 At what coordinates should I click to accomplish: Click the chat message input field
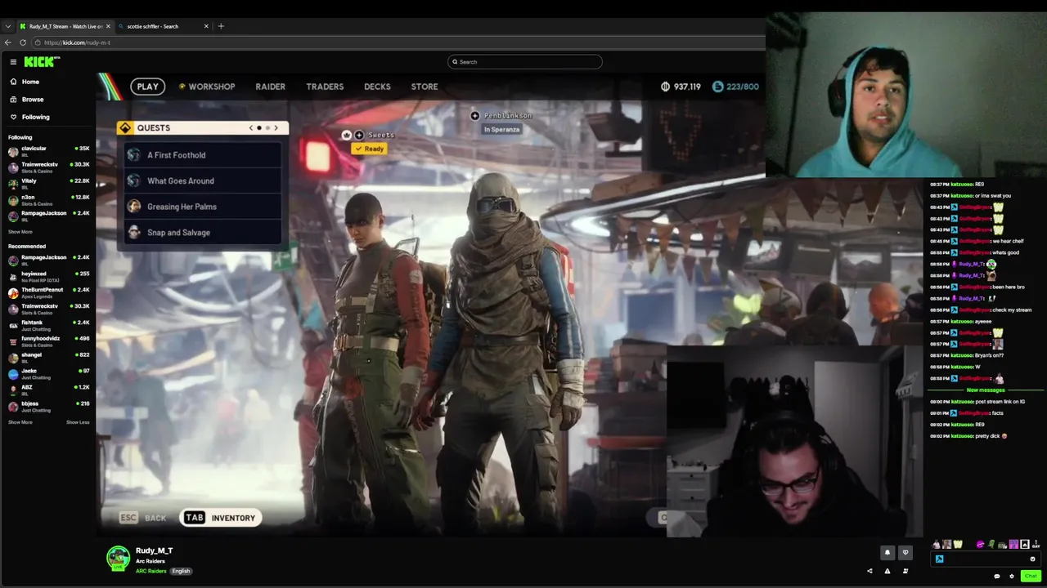[x=986, y=559]
